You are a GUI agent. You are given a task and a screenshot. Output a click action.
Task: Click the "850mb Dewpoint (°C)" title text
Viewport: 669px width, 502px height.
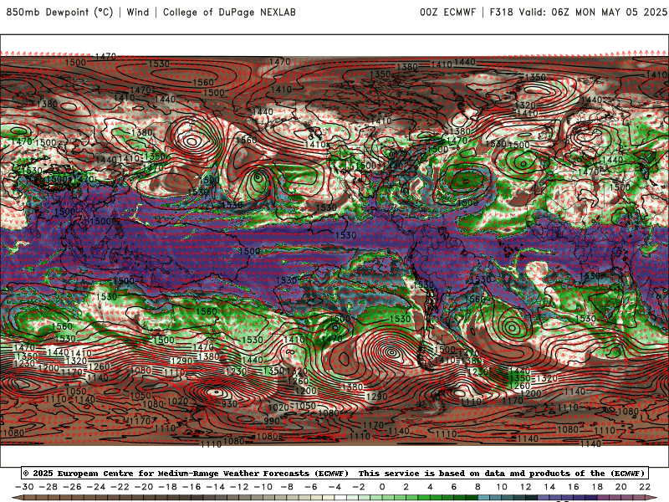59,12
